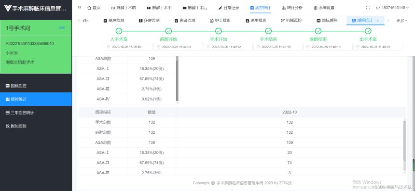
Task: Show previous tabs using the left chevron
Action: 79,21
